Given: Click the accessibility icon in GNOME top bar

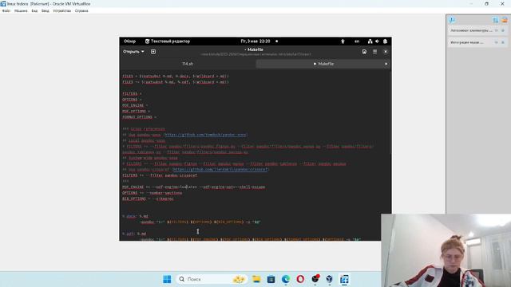Looking at the screenshot, I should click(343, 41).
